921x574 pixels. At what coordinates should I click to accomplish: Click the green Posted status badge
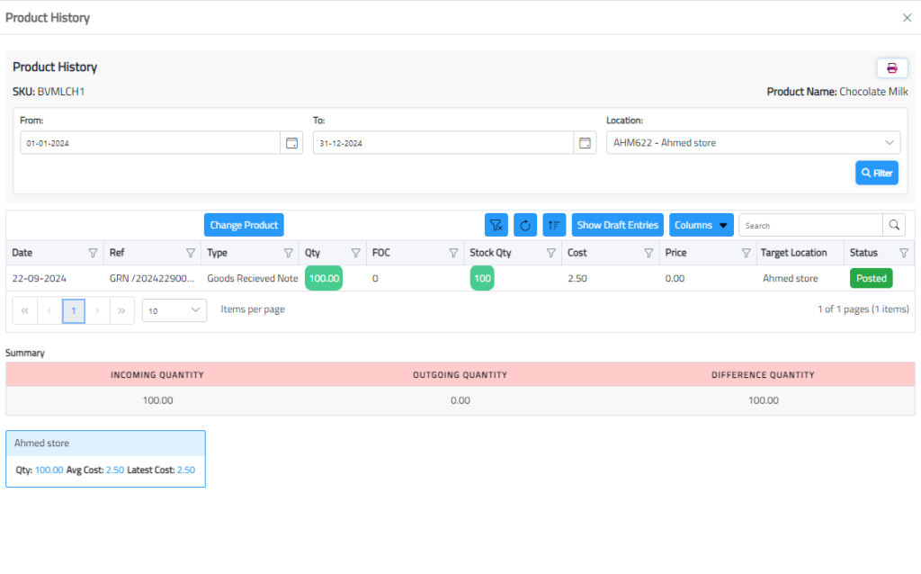coord(871,279)
